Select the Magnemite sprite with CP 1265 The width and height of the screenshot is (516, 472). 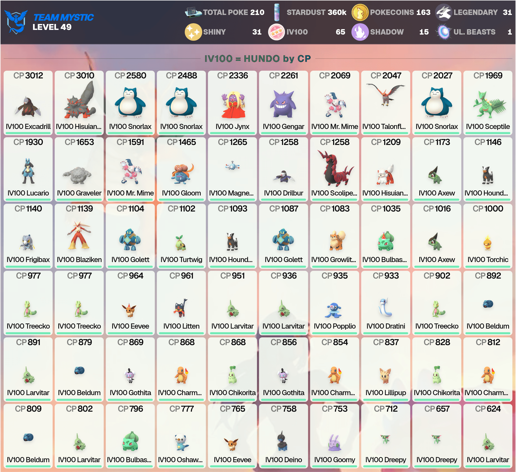pyautogui.click(x=232, y=166)
